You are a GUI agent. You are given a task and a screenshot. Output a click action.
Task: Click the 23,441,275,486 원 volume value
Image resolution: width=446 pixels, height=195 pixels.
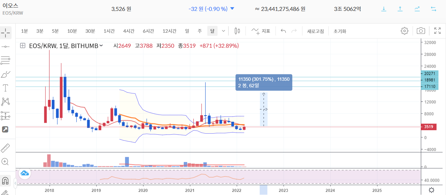[x=280, y=9]
